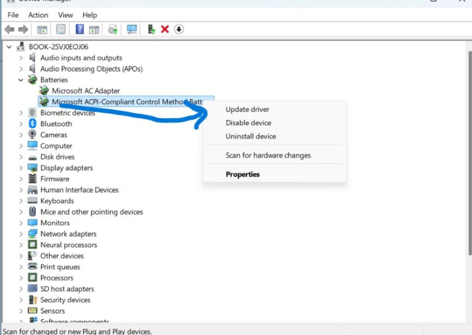
Task: Click the Mice and other pointing devices icon
Action: (32, 211)
